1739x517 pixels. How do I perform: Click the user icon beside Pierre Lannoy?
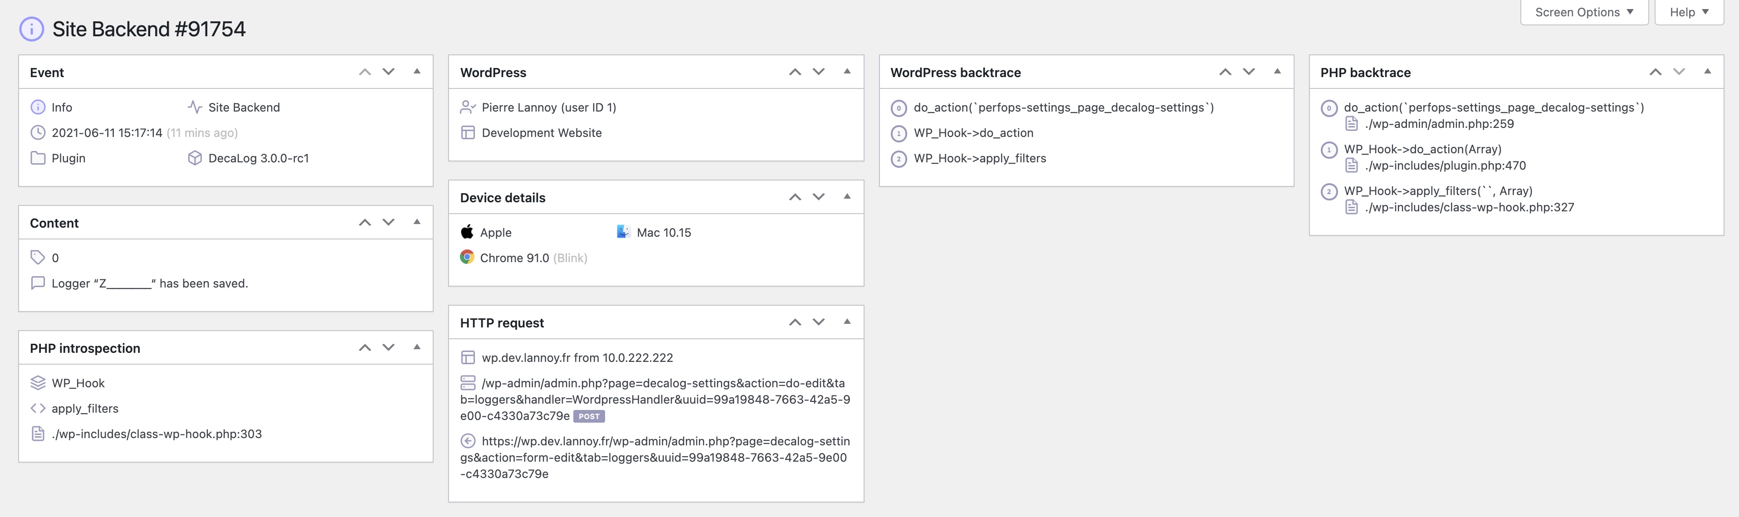click(x=468, y=107)
